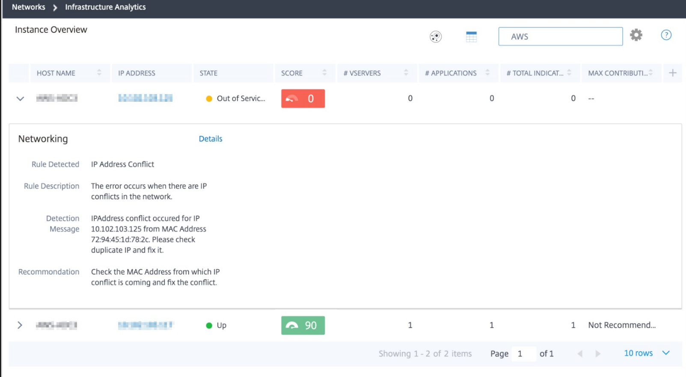Sort by Score column arrows

point(324,73)
